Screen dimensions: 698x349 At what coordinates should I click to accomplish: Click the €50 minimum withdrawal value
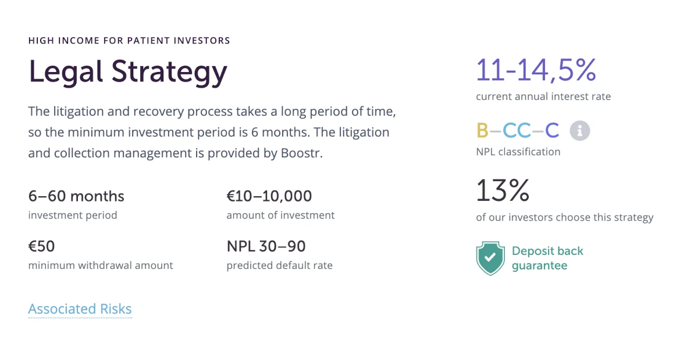[x=41, y=246]
